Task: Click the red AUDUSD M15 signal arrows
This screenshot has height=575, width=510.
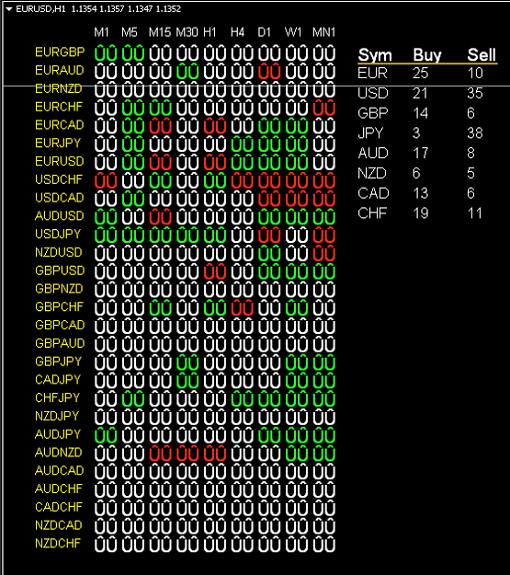Action: [160, 217]
